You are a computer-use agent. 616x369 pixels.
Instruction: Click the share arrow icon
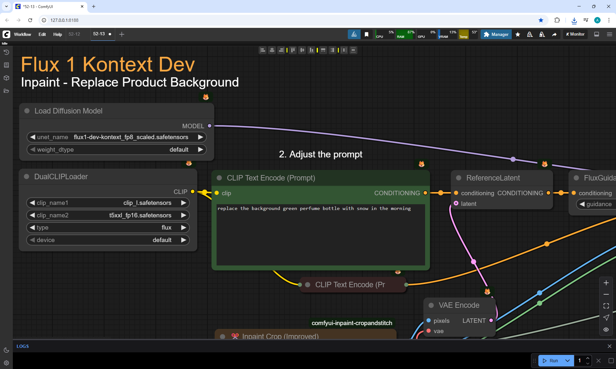[554, 34]
